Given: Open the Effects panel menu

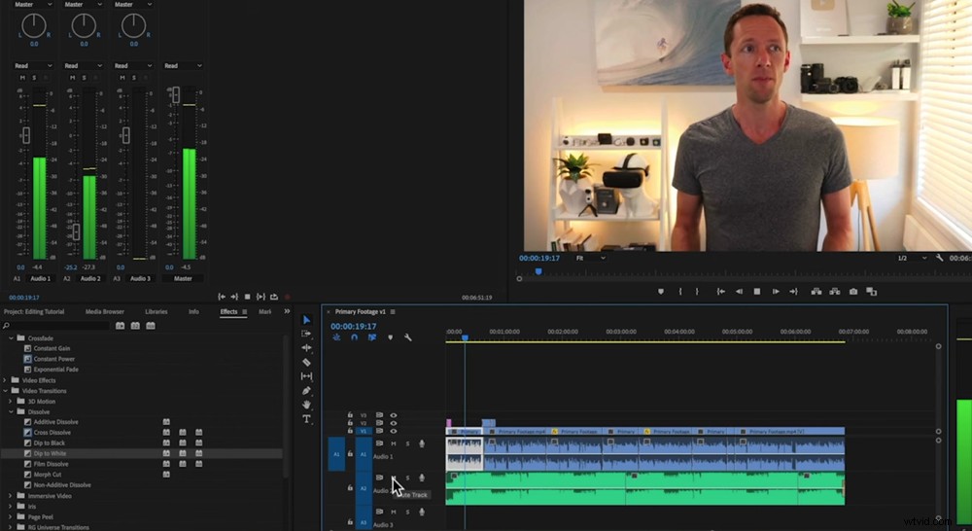Looking at the screenshot, I should click(245, 312).
